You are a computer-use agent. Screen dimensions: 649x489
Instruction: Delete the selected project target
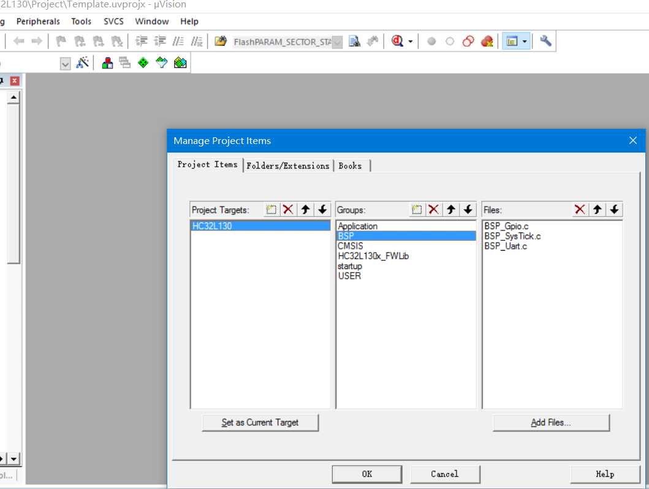coord(288,210)
